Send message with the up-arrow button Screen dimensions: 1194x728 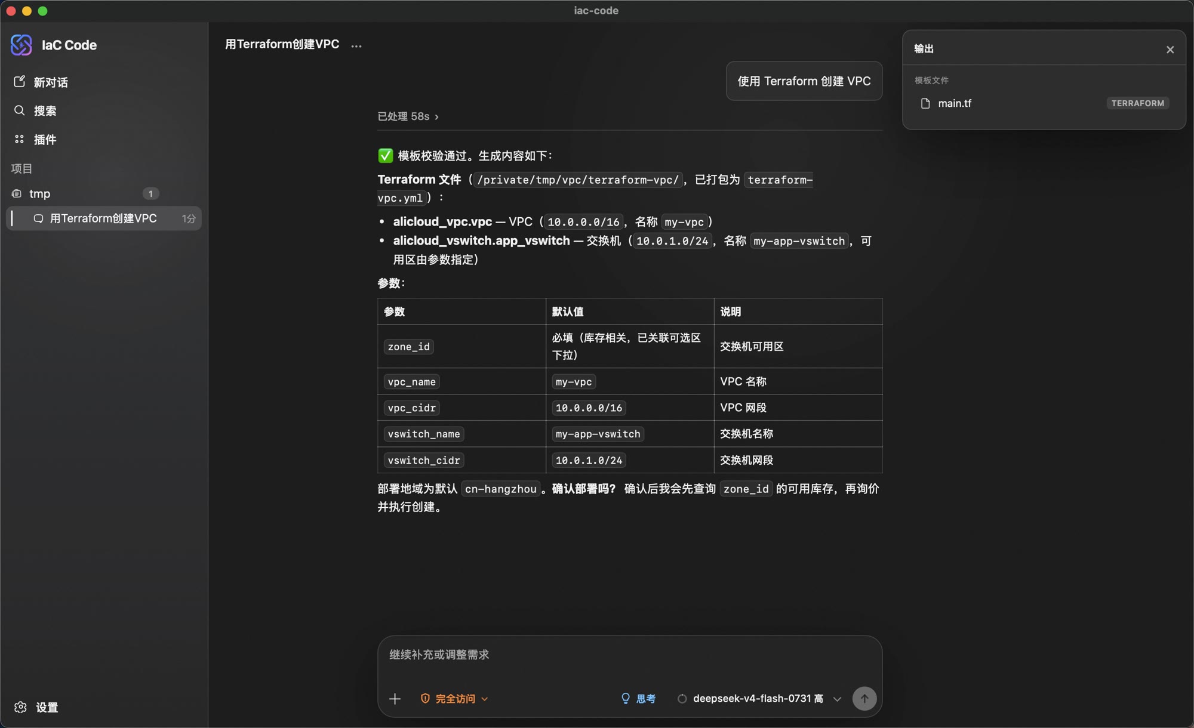pyautogui.click(x=864, y=698)
